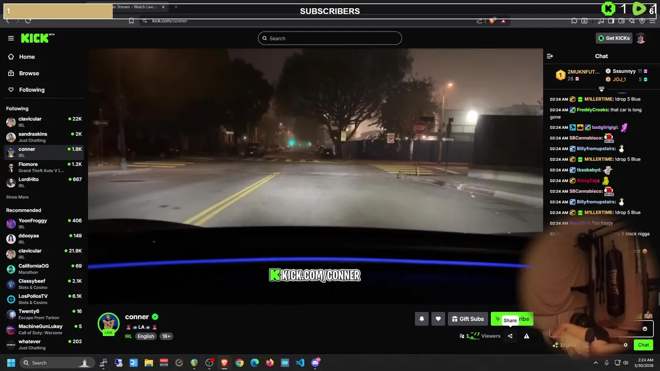Show hidden system tray icons

tap(596, 363)
